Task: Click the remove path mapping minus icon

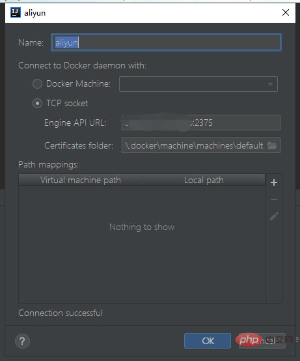Action: (274, 199)
